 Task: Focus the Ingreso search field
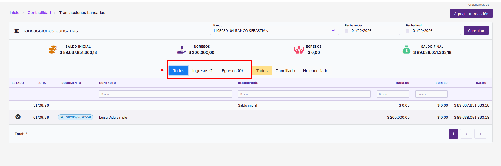click(393, 94)
